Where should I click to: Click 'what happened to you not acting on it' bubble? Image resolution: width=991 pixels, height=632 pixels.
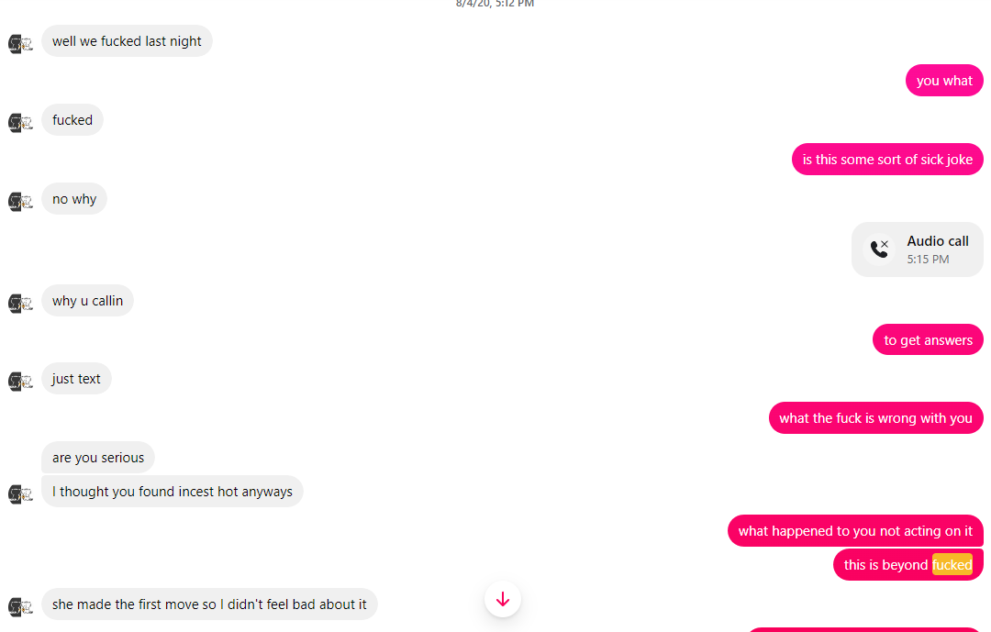click(855, 531)
